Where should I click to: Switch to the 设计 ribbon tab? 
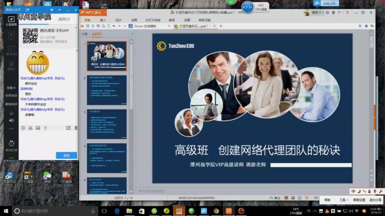tap(118, 20)
